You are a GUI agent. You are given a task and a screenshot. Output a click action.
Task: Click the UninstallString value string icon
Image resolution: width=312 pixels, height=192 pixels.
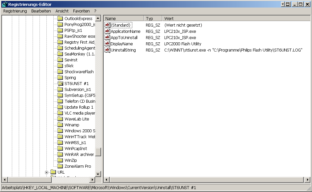click(x=107, y=50)
